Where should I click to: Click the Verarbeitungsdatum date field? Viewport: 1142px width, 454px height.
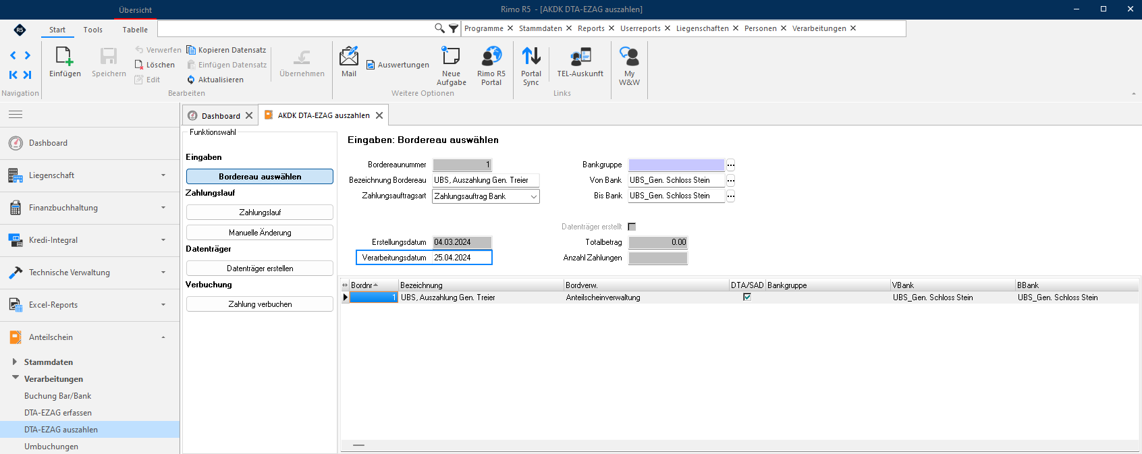pyautogui.click(x=462, y=258)
